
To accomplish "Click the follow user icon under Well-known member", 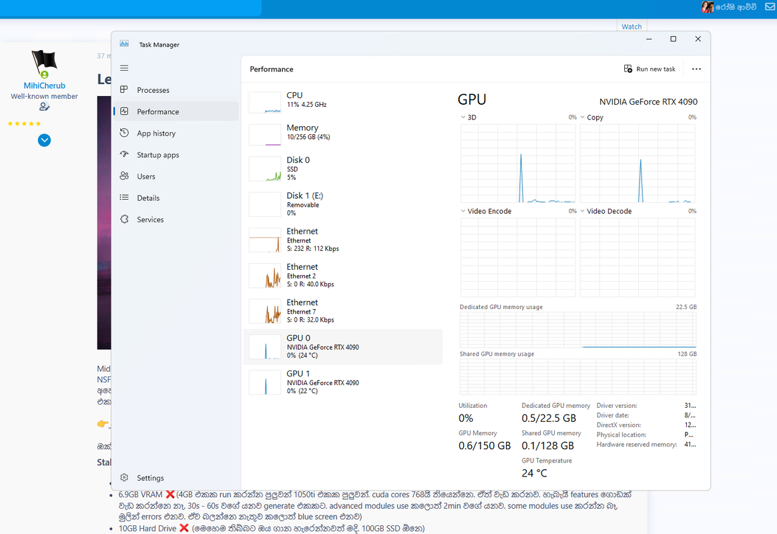I will 44,107.
